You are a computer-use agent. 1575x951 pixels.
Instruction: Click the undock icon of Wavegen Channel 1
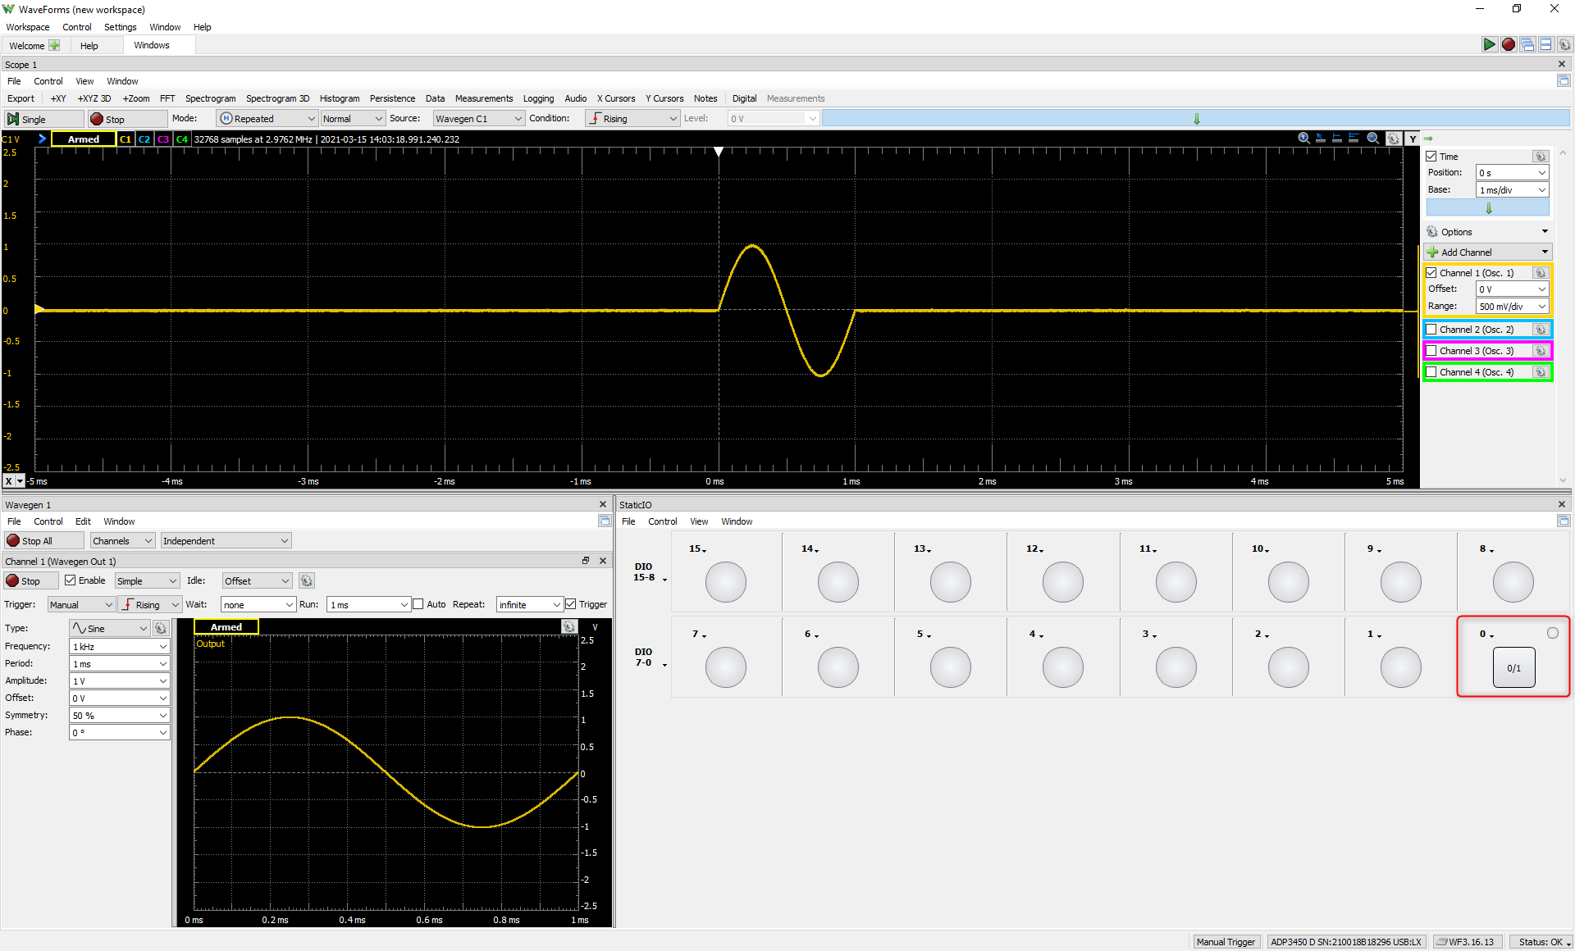click(x=586, y=561)
